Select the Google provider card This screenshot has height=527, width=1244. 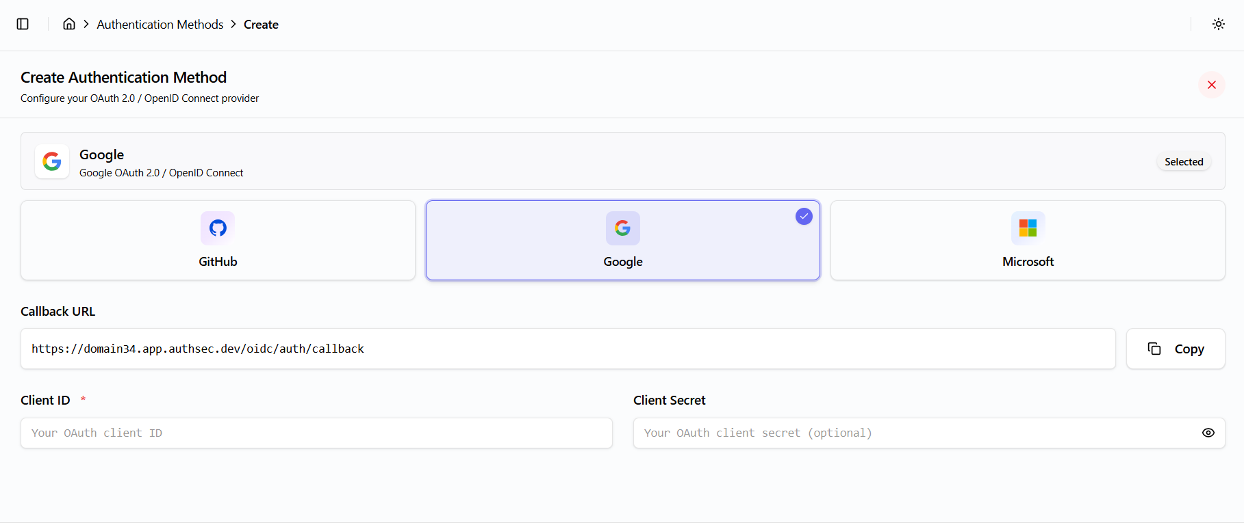pos(623,240)
